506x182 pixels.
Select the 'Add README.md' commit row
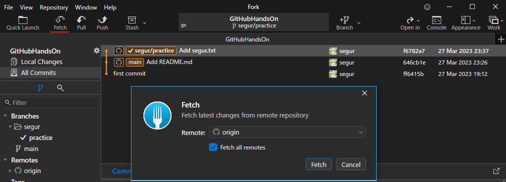[x=303, y=62]
